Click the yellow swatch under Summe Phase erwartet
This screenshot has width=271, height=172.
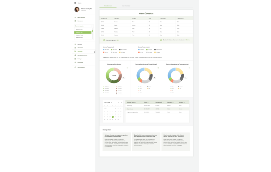click(x=155, y=52)
